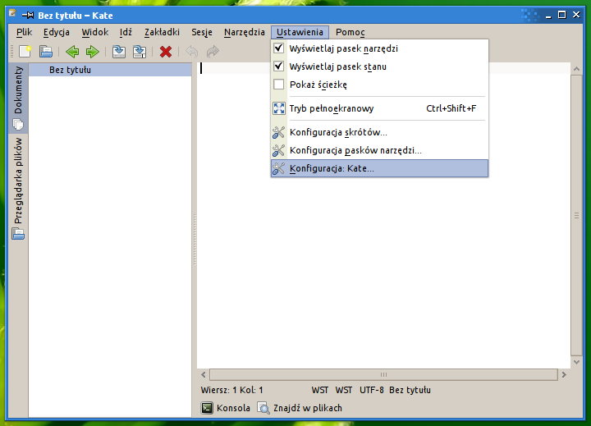Show the Konsola panel label
Image resolution: width=591 pixels, height=426 pixels.
click(x=233, y=408)
